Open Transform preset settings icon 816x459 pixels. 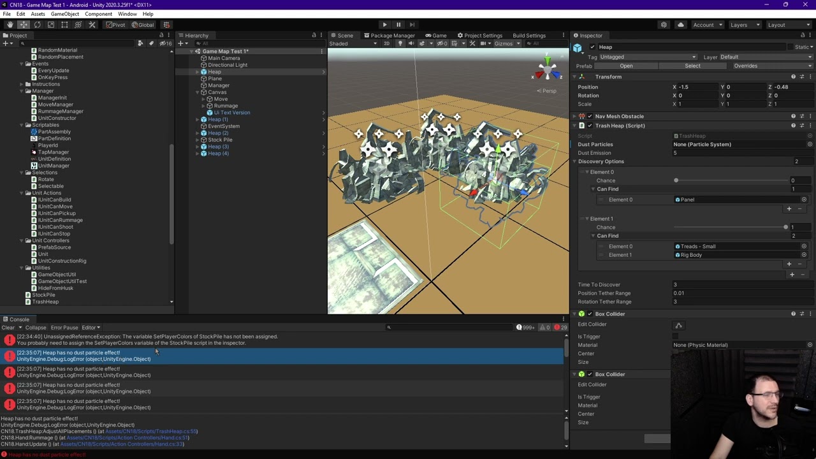[x=801, y=76]
